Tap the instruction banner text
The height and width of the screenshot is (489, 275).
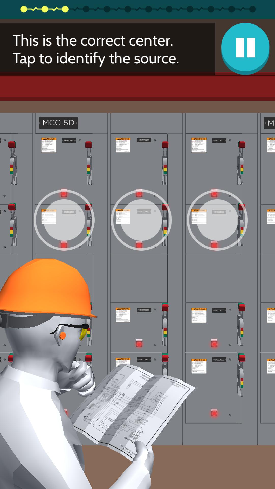(x=96, y=49)
